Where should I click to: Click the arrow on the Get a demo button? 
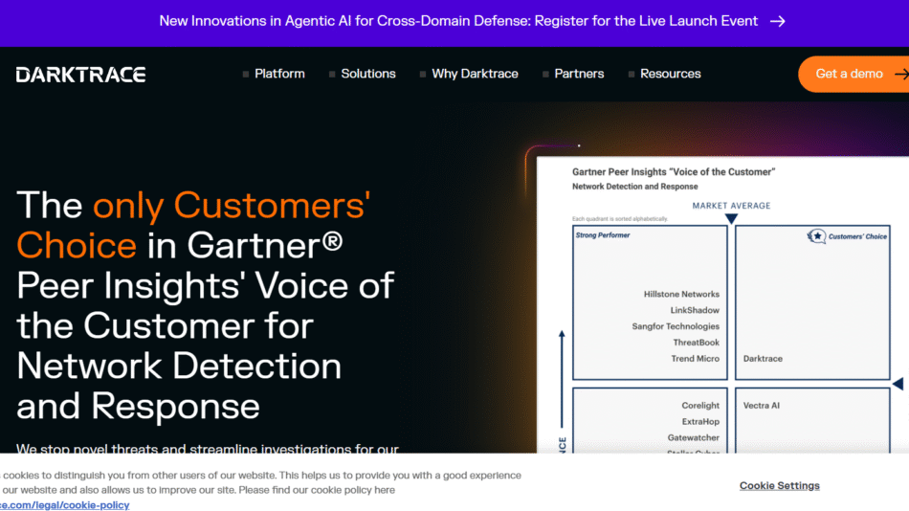coord(900,74)
